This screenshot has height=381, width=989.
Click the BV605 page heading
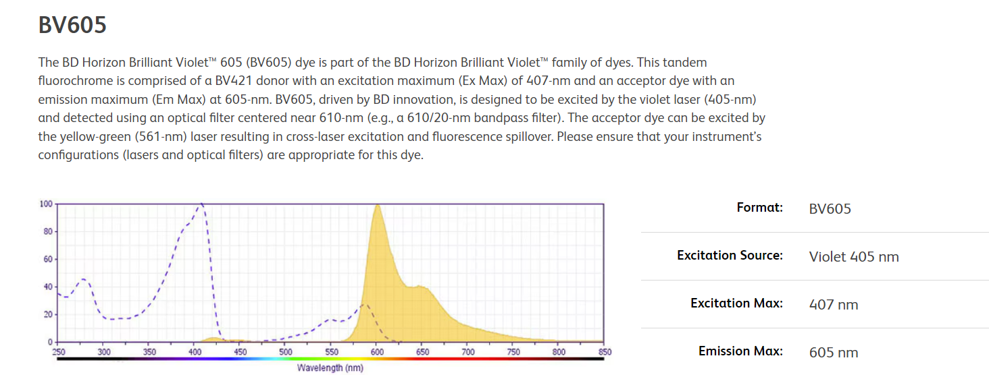72,25
